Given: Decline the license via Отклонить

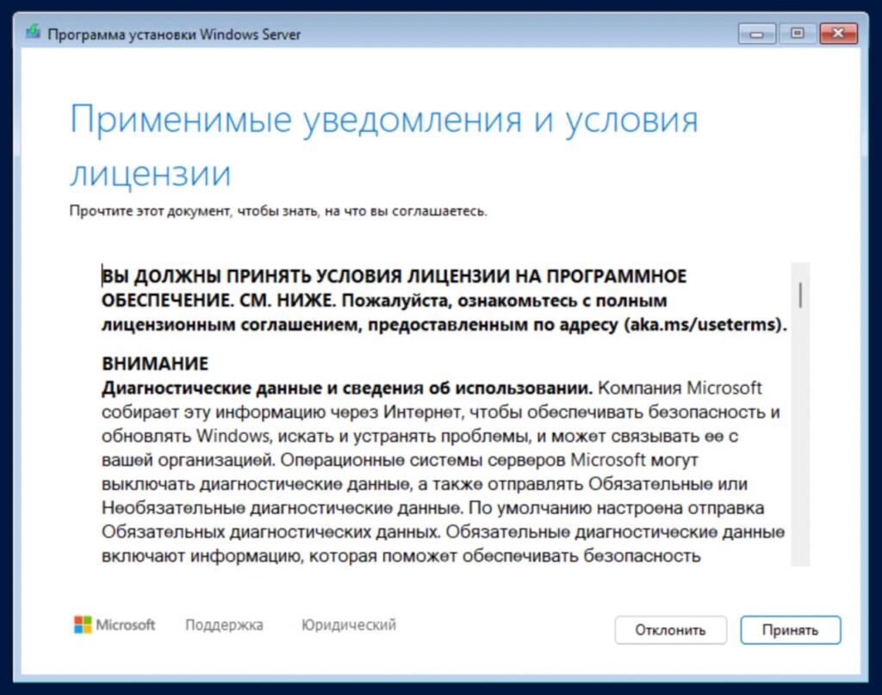Looking at the screenshot, I should coord(670,630).
